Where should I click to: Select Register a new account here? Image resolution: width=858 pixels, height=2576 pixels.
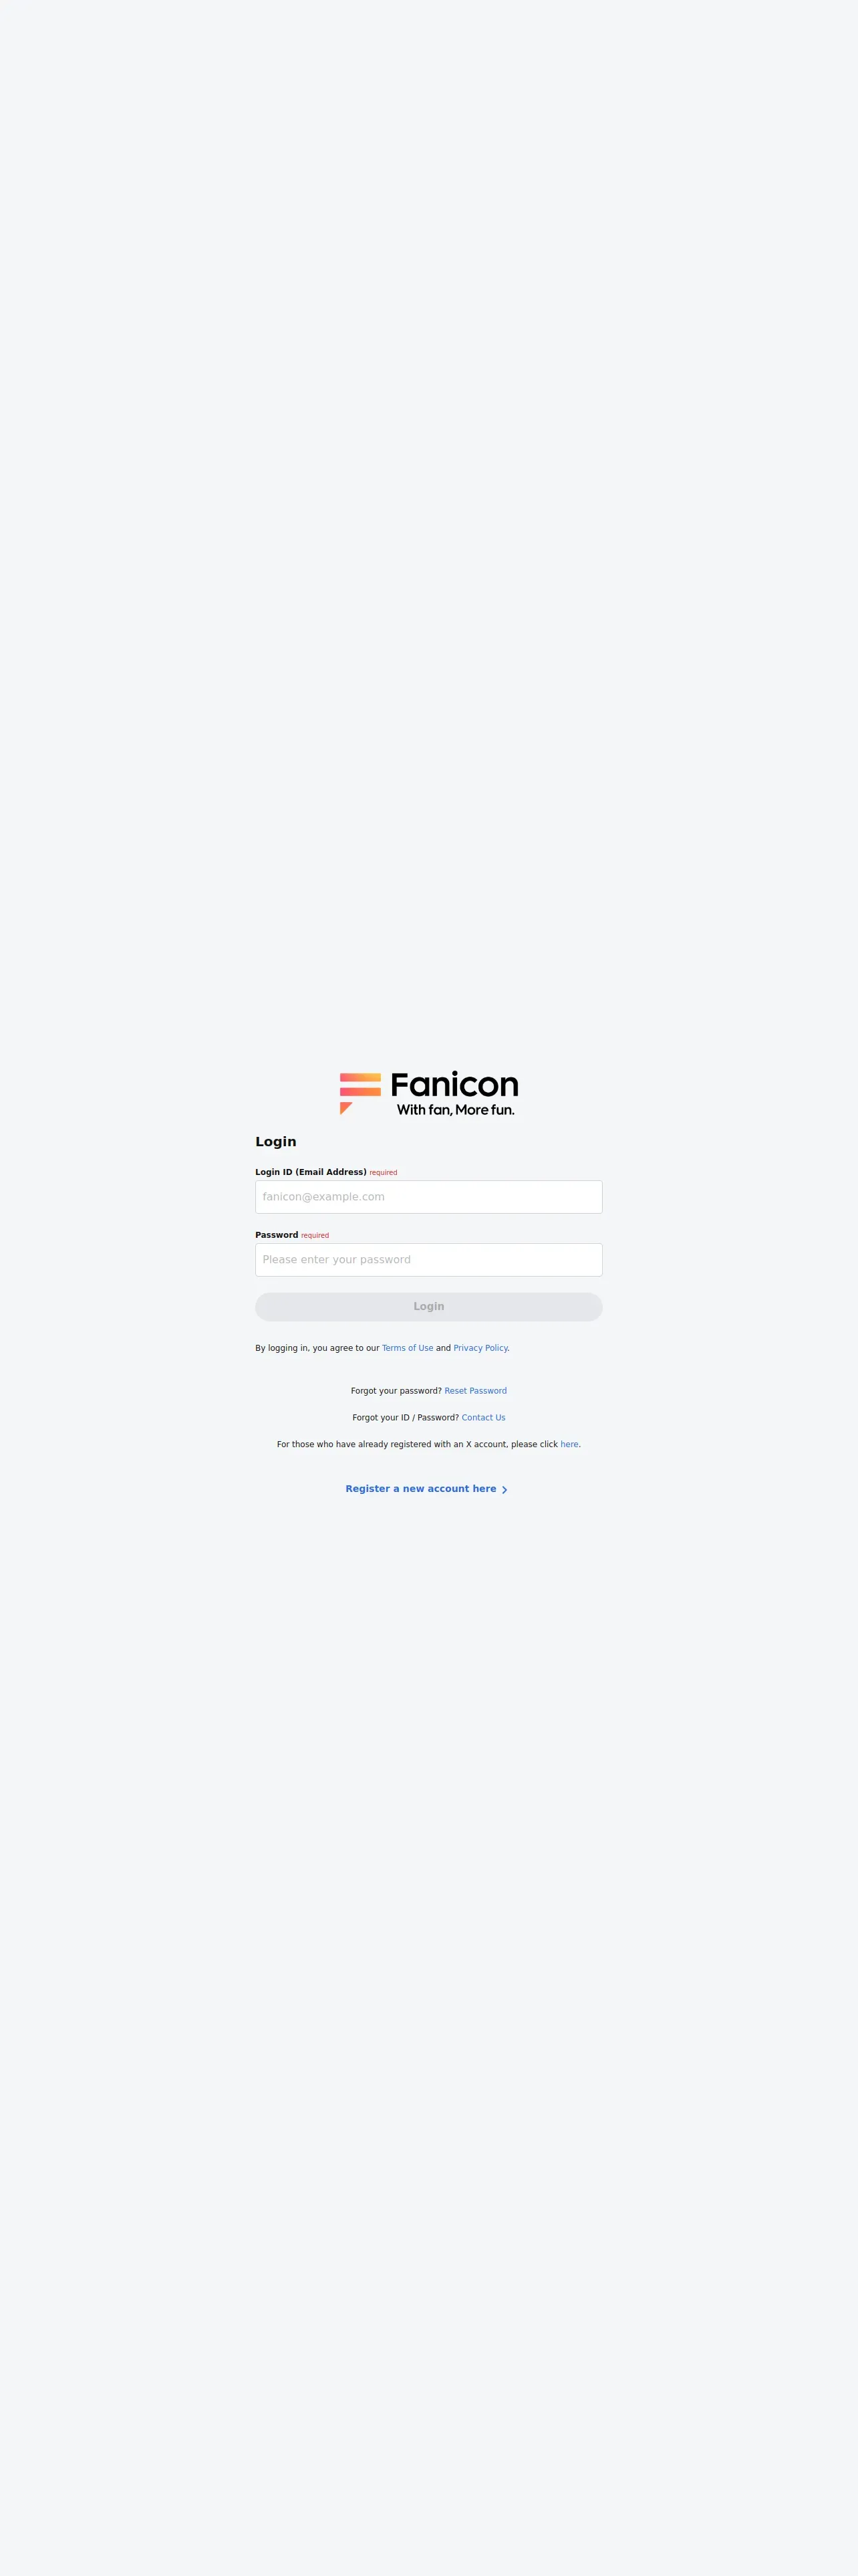[420, 1489]
